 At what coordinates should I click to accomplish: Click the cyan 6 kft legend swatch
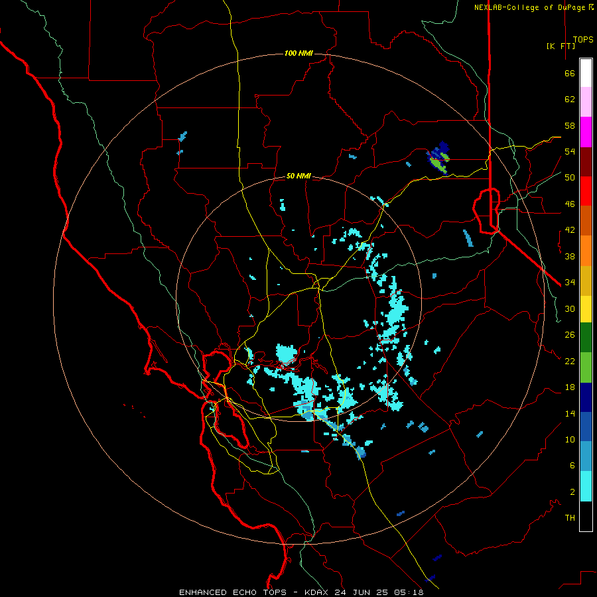586,486
